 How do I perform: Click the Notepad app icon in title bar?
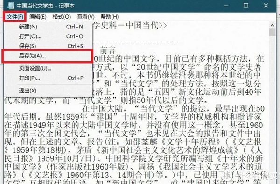pyautogui.click(x=11, y=6)
